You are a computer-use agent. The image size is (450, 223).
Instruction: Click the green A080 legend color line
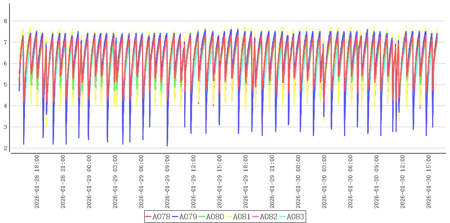pyautogui.click(x=202, y=217)
